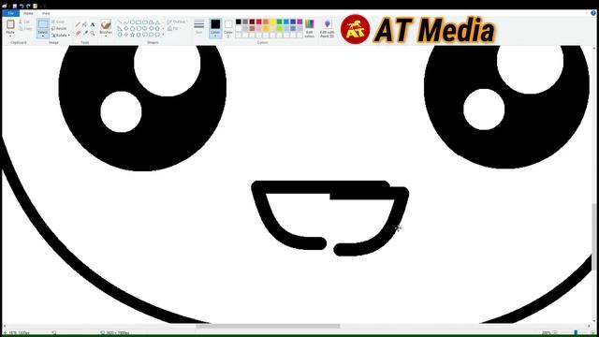Expand the Paste dropdown arrow
Image resolution: width=599 pixels, height=337 pixels.
click(x=10, y=35)
